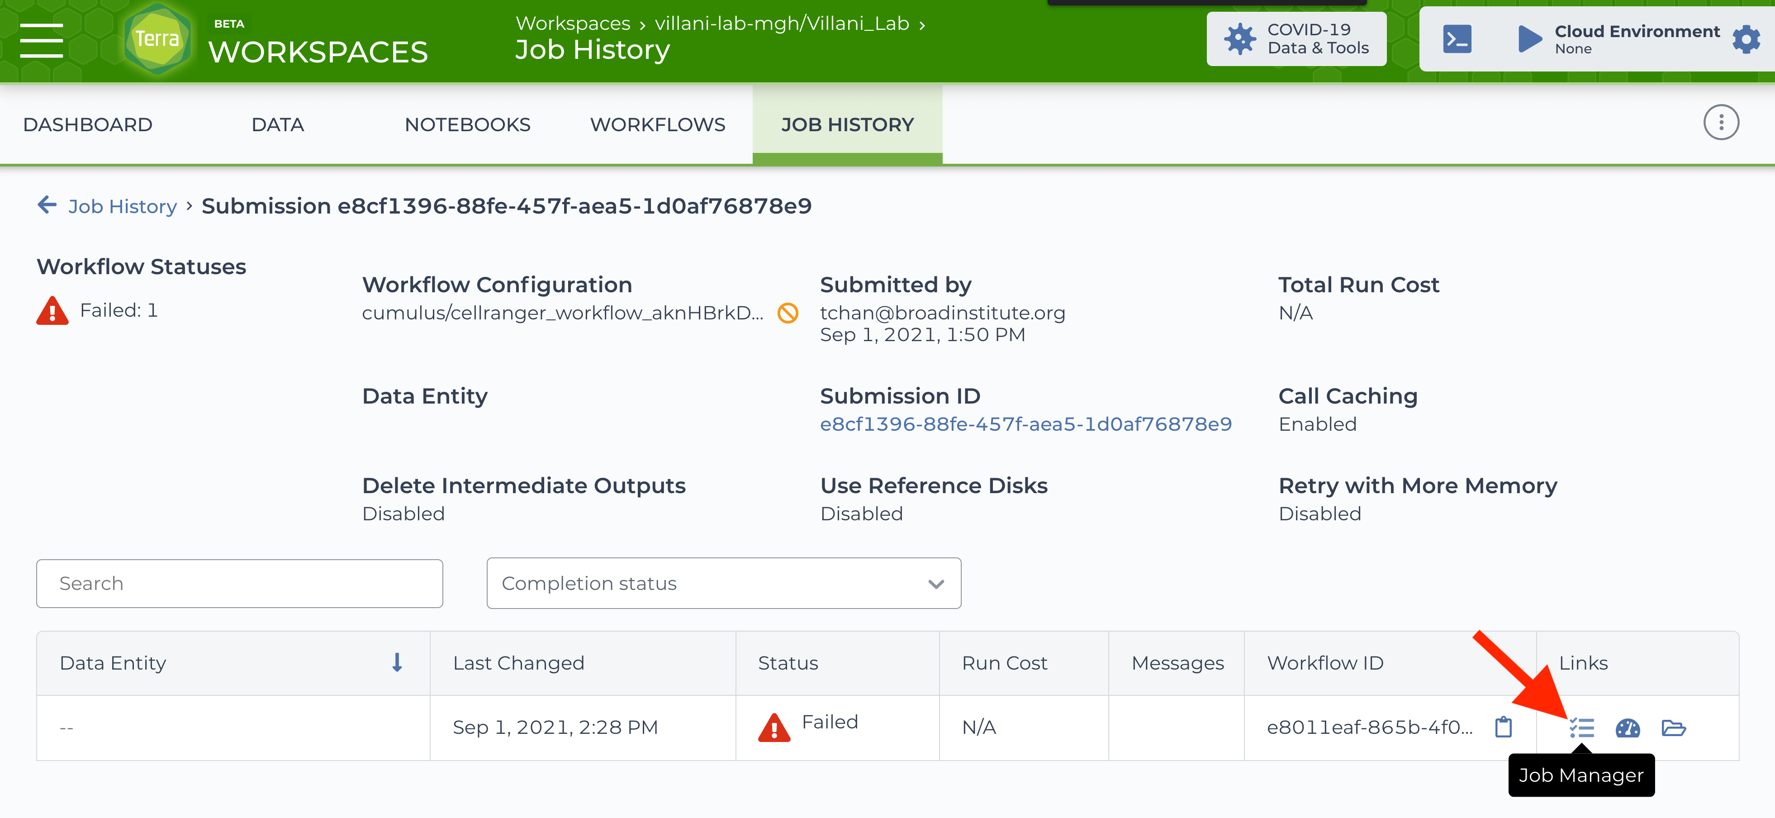Click the Submission ID link

point(1025,424)
